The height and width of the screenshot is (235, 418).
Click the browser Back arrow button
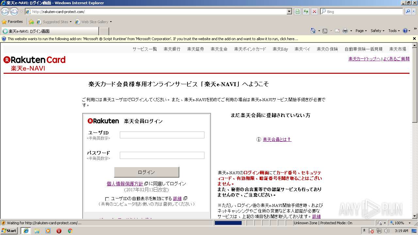pos(5,11)
